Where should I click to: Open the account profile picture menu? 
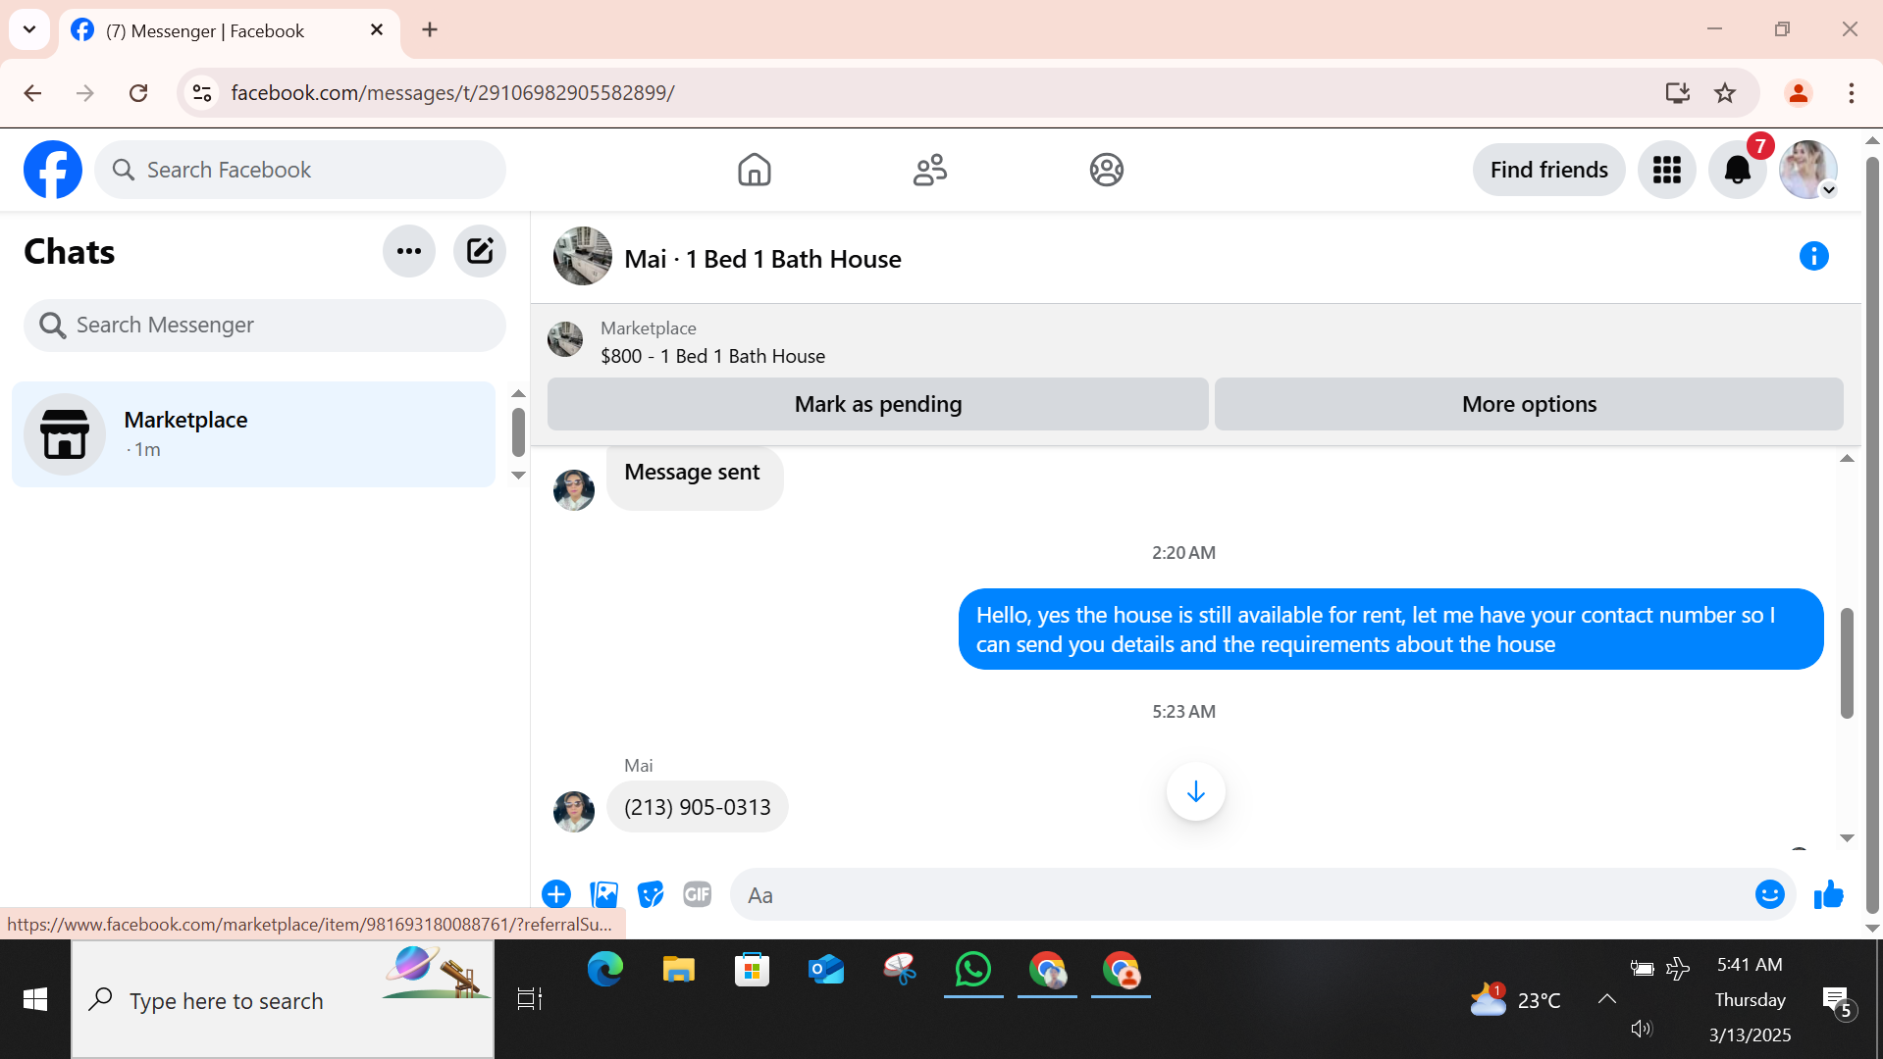[x=1807, y=170]
